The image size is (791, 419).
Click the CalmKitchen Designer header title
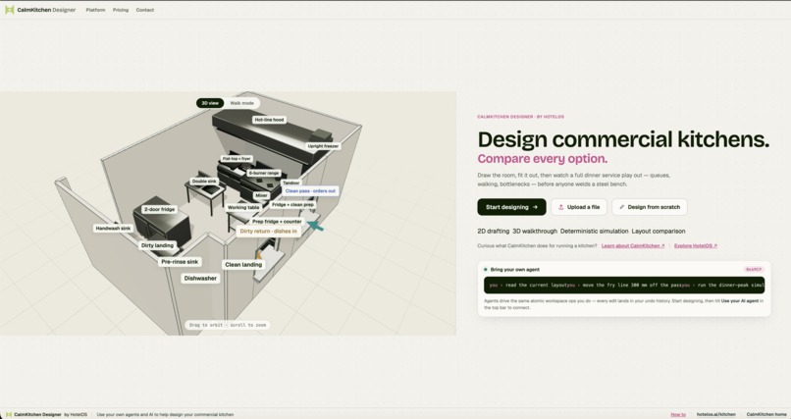pyautogui.click(x=46, y=10)
